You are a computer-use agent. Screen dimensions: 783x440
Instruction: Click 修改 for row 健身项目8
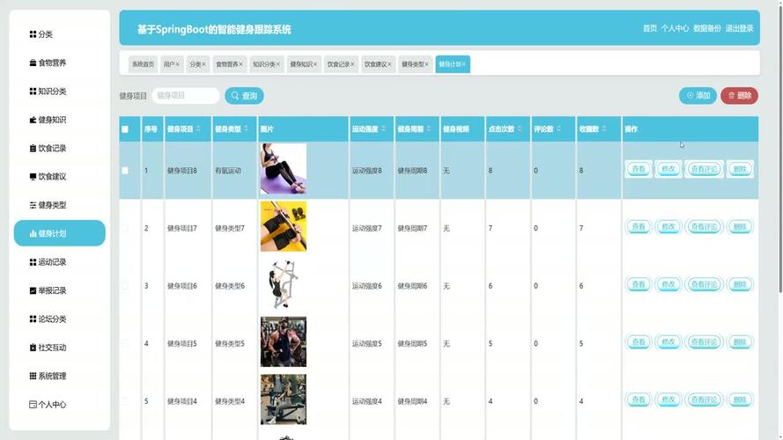coord(669,169)
